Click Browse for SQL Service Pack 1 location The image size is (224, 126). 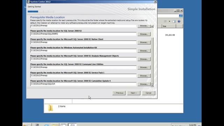click(x=144, y=76)
